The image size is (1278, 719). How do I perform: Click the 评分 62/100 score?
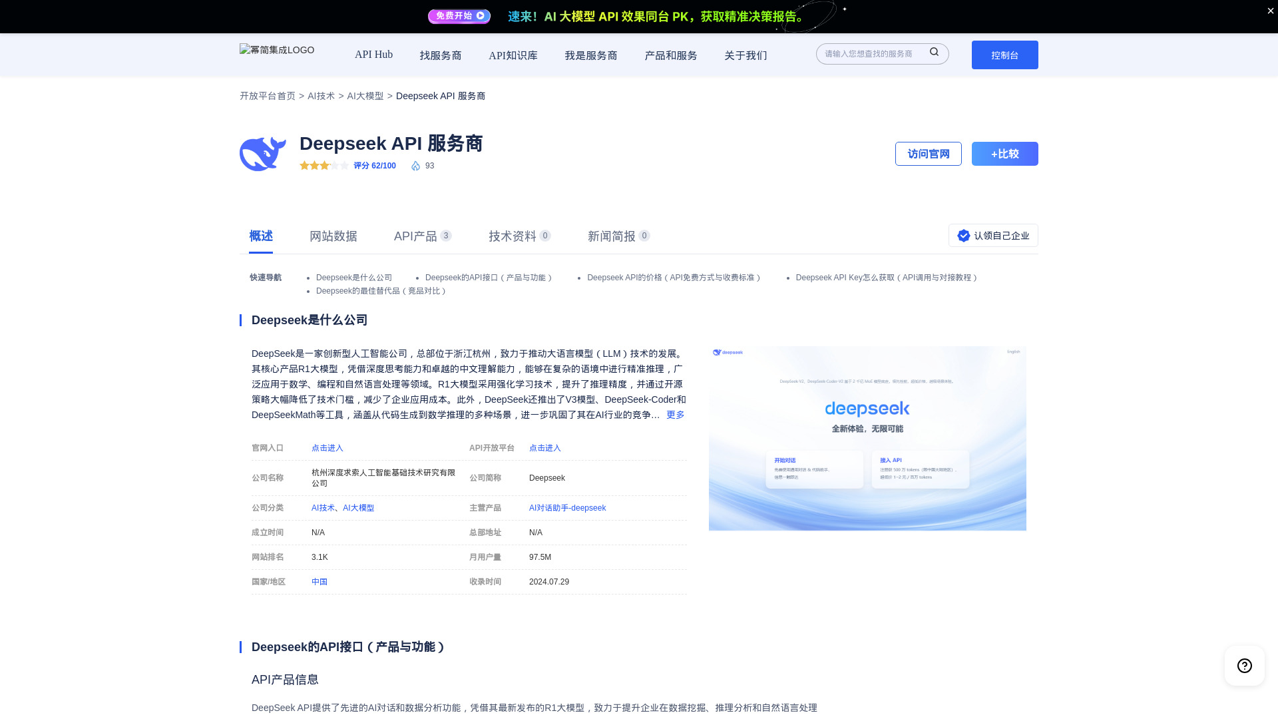pos(375,166)
